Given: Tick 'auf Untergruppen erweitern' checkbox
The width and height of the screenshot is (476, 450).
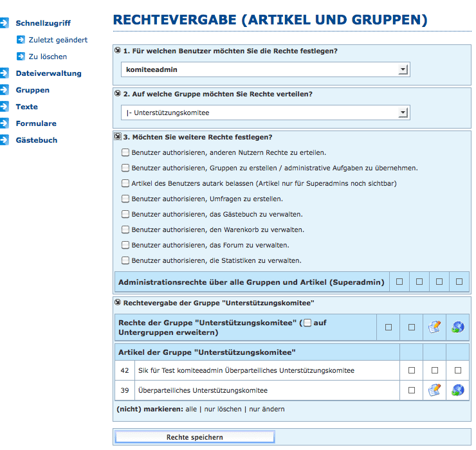Looking at the screenshot, I should click(307, 323).
